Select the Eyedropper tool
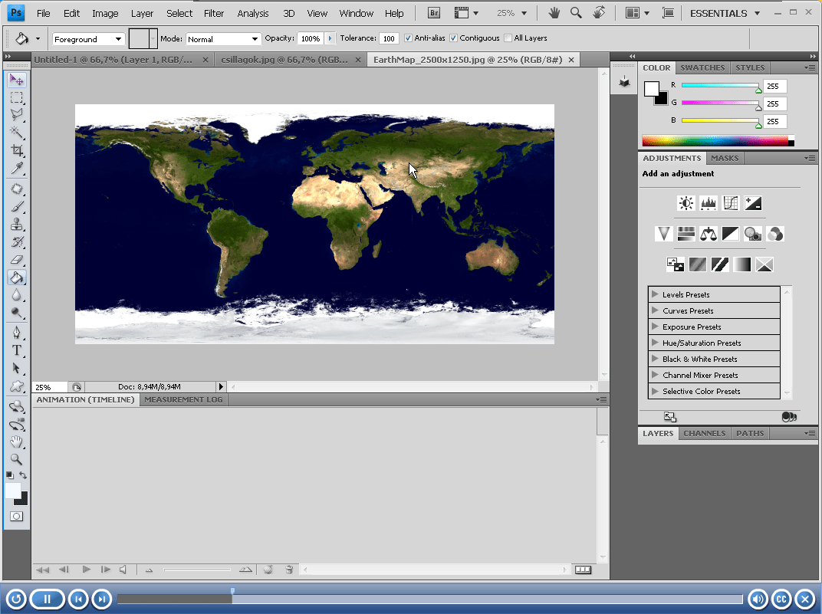 (x=16, y=169)
